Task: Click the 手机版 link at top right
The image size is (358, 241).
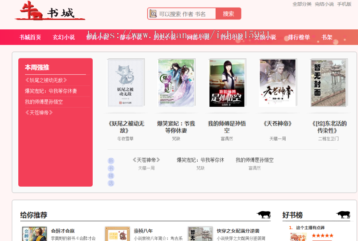Action: click(344, 4)
